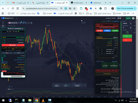Click the trade amount input field
The width and height of the screenshot is (138, 103).
point(126,28)
